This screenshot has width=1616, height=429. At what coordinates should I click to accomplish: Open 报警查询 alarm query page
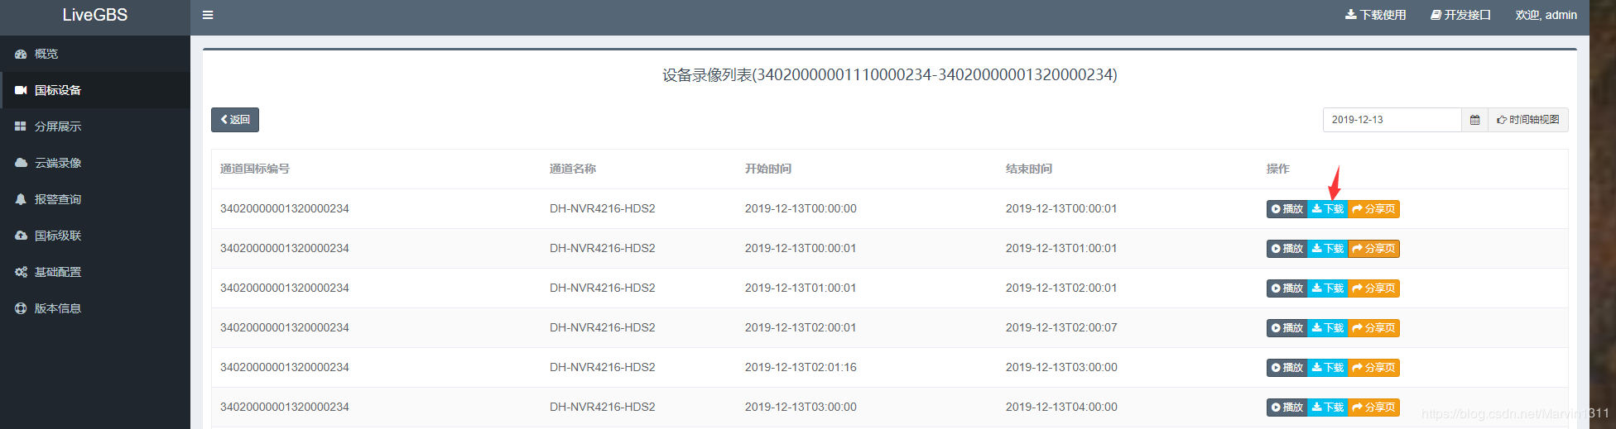click(x=95, y=199)
